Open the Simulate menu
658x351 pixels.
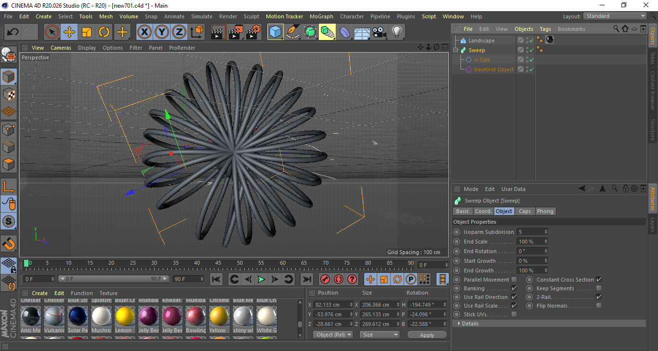[x=201, y=16]
